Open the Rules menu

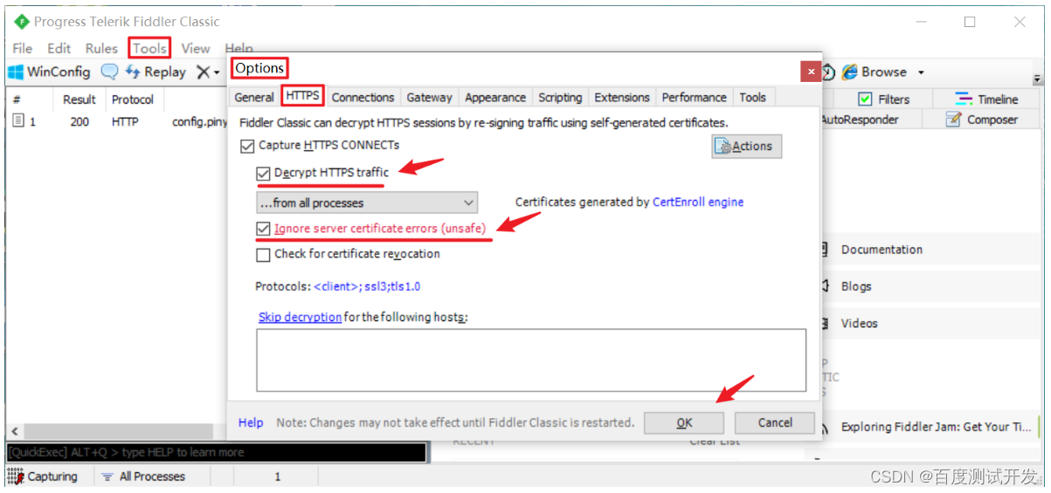[101, 48]
